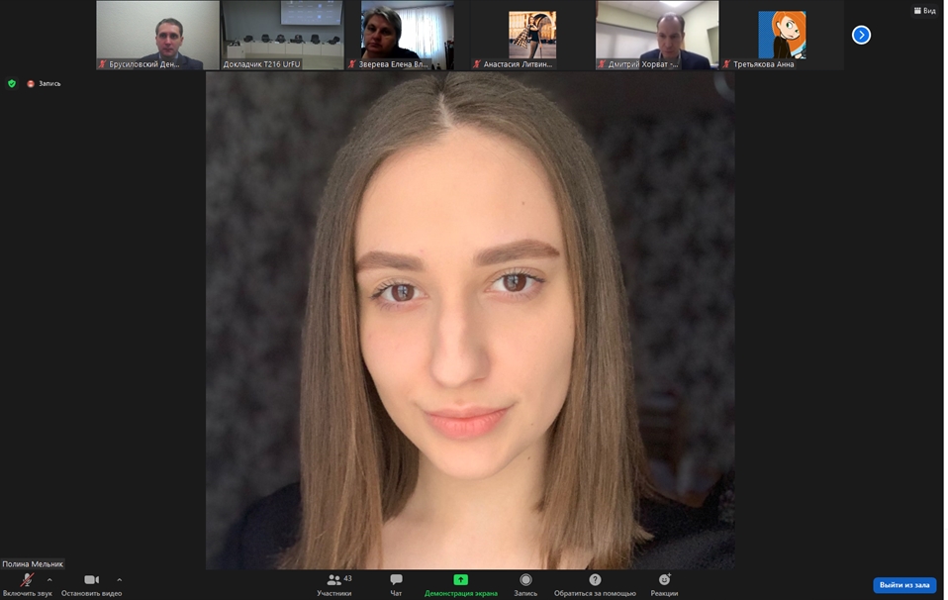The height and width of the screenshot is (600, 948).
Task: Click muted mic icon on Анастасия Литвин tile
Action: [476, 64]
